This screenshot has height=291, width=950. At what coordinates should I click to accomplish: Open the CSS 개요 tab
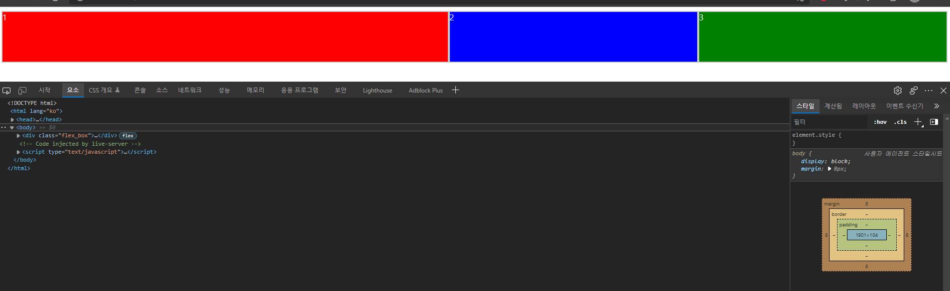[104, 90]
